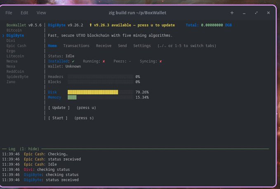Open the Edit menu

tap(24, 13)
